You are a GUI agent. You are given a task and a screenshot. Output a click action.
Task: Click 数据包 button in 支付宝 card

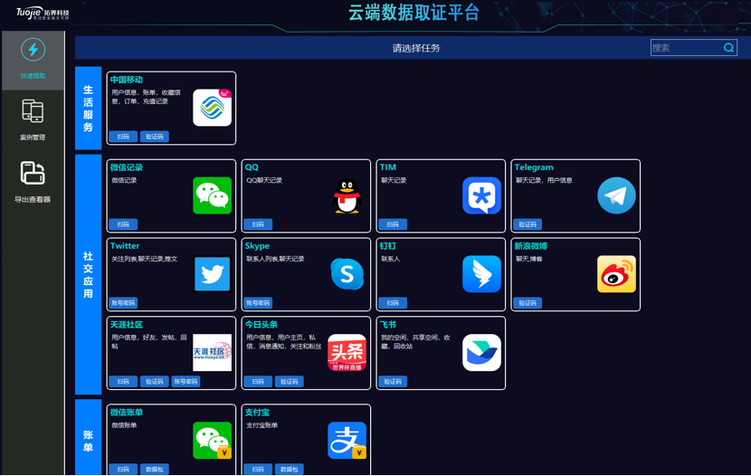(x=289, y=469)
